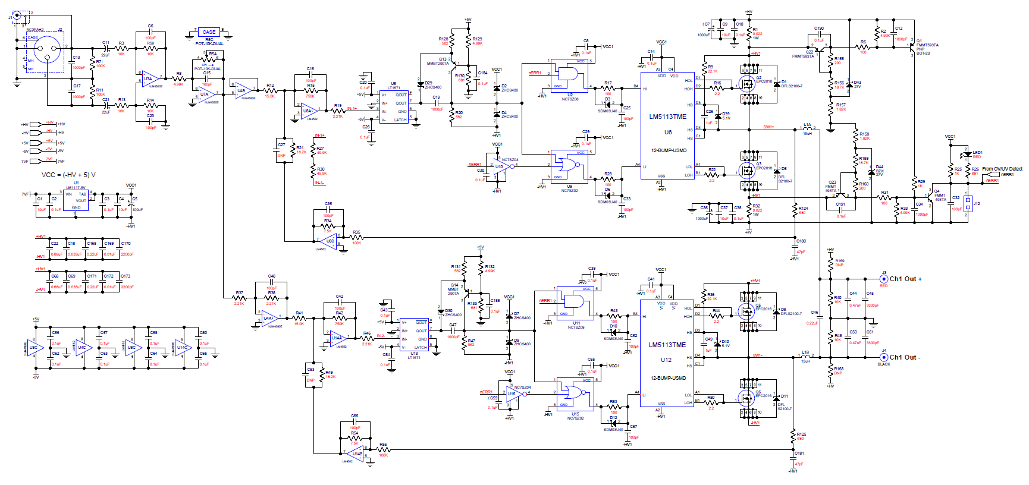Select the NC7SZ02 NOR gate U9
This screenshot has height=485, width=1029.
pyautogui.click(x=569, y=166)
